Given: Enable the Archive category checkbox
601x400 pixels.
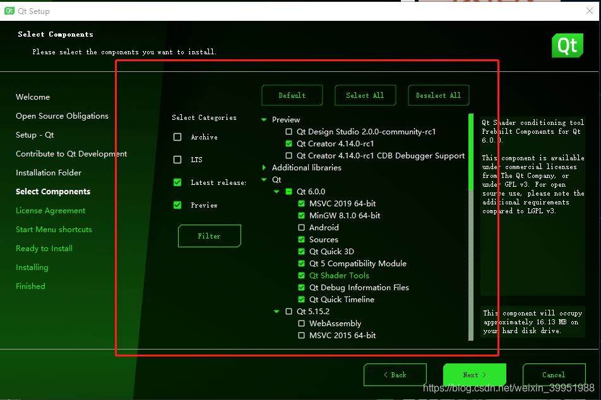Looking at the screenshot, I should (x=177, y=137).
